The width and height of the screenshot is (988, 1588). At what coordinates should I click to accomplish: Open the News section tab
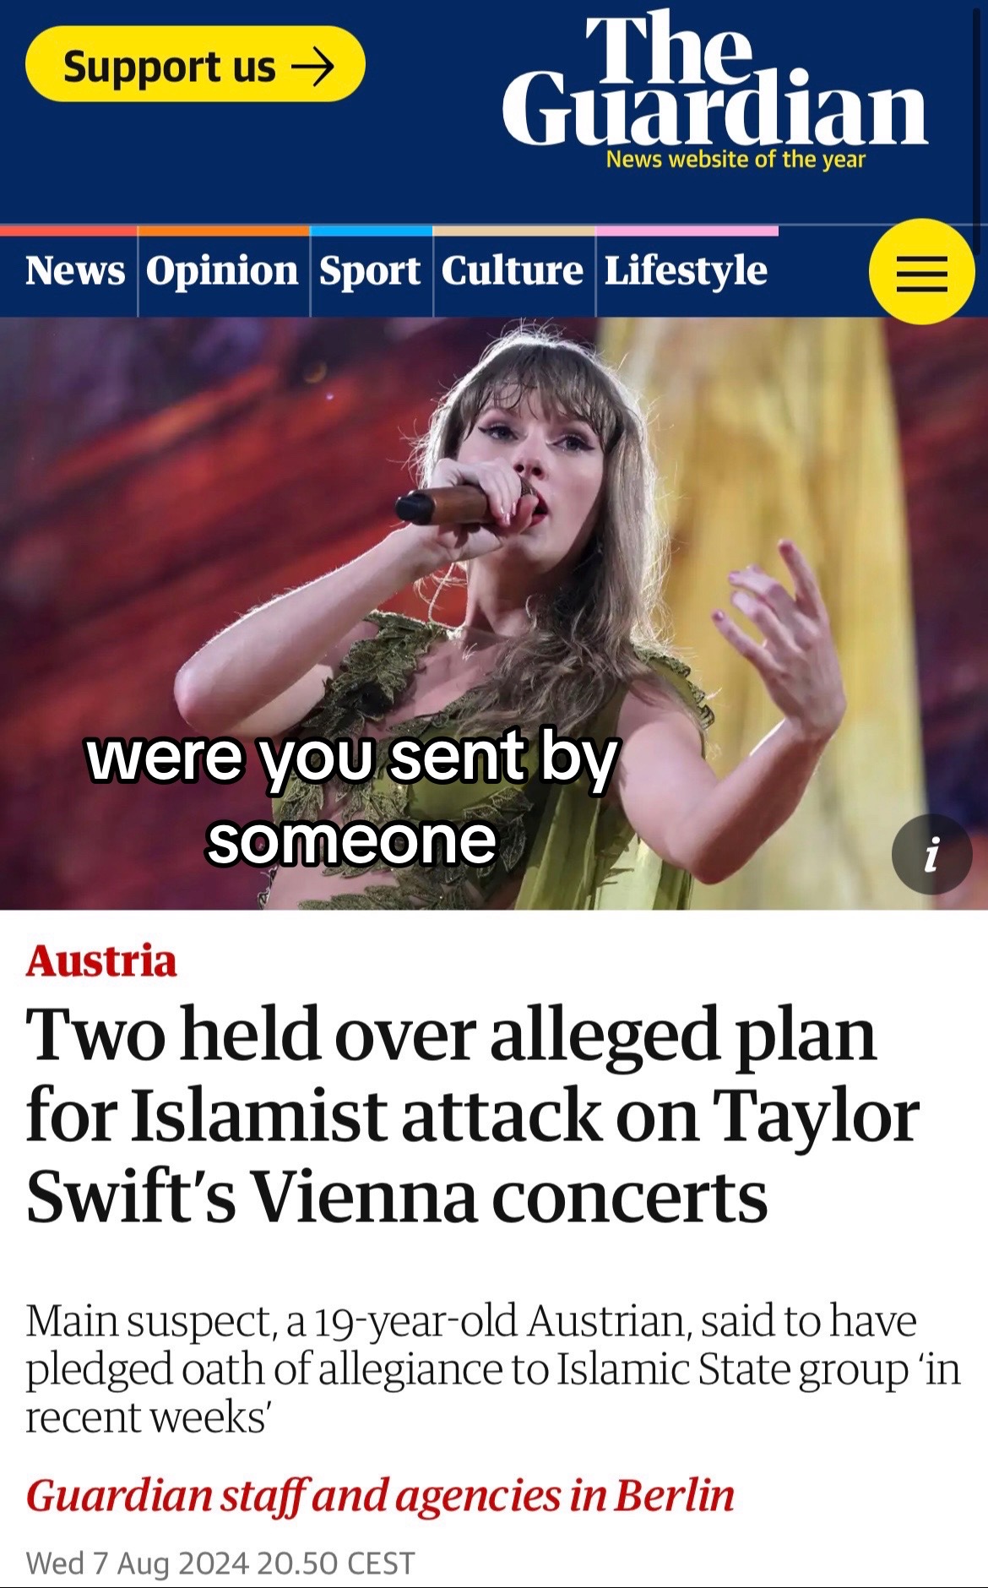pos(74,271)
